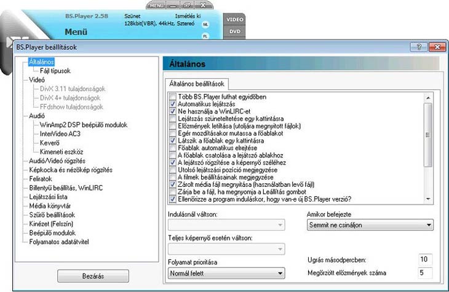This screenshot has height=292, width=449.
Task: Open the 'Folyamat prioritása' dropdown
Action: tap(226, 272)
